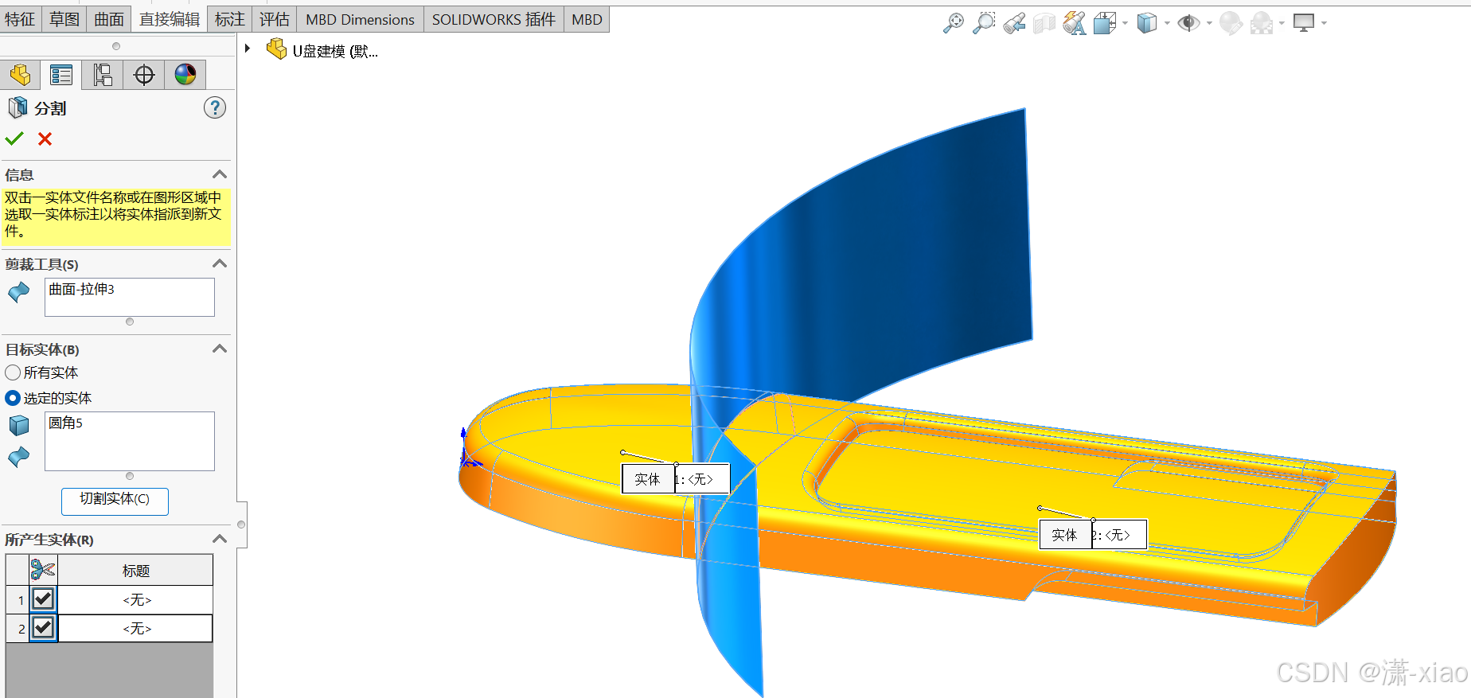Switch to the 草图 tab

click(x=64, y=19)
